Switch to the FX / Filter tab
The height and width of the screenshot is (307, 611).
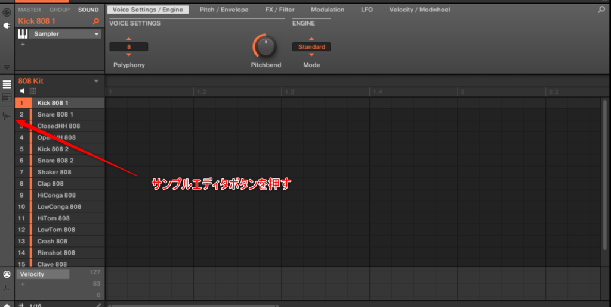pos(280,10)
